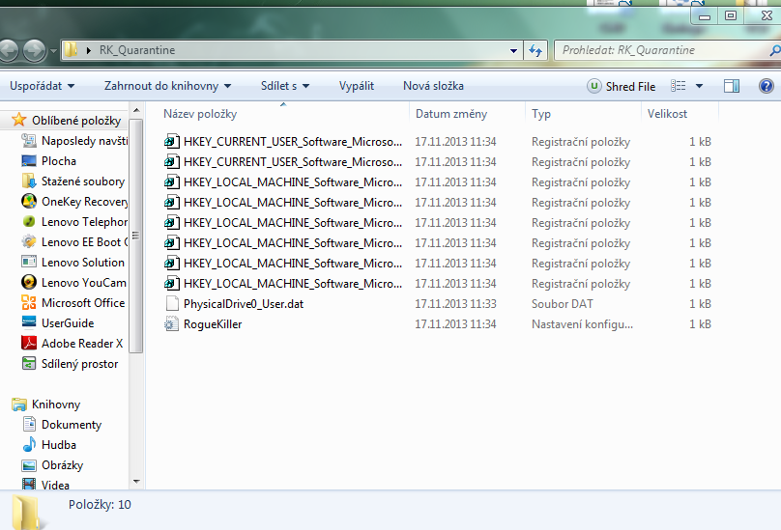
Task: Click the Lenovo YouCam icon
Action: pos(29,282)
